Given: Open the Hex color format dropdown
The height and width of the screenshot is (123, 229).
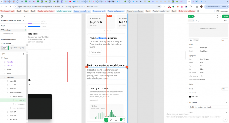Looking at the screenshot, I should [x=225, y=89].
